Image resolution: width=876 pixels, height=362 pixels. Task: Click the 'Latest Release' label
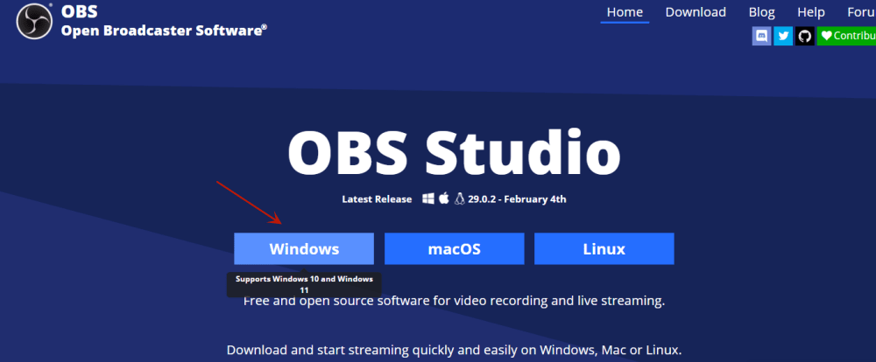[x=377, y=199]
